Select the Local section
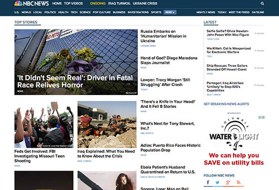The image size is (279, 190). click(x=37, y=12)
